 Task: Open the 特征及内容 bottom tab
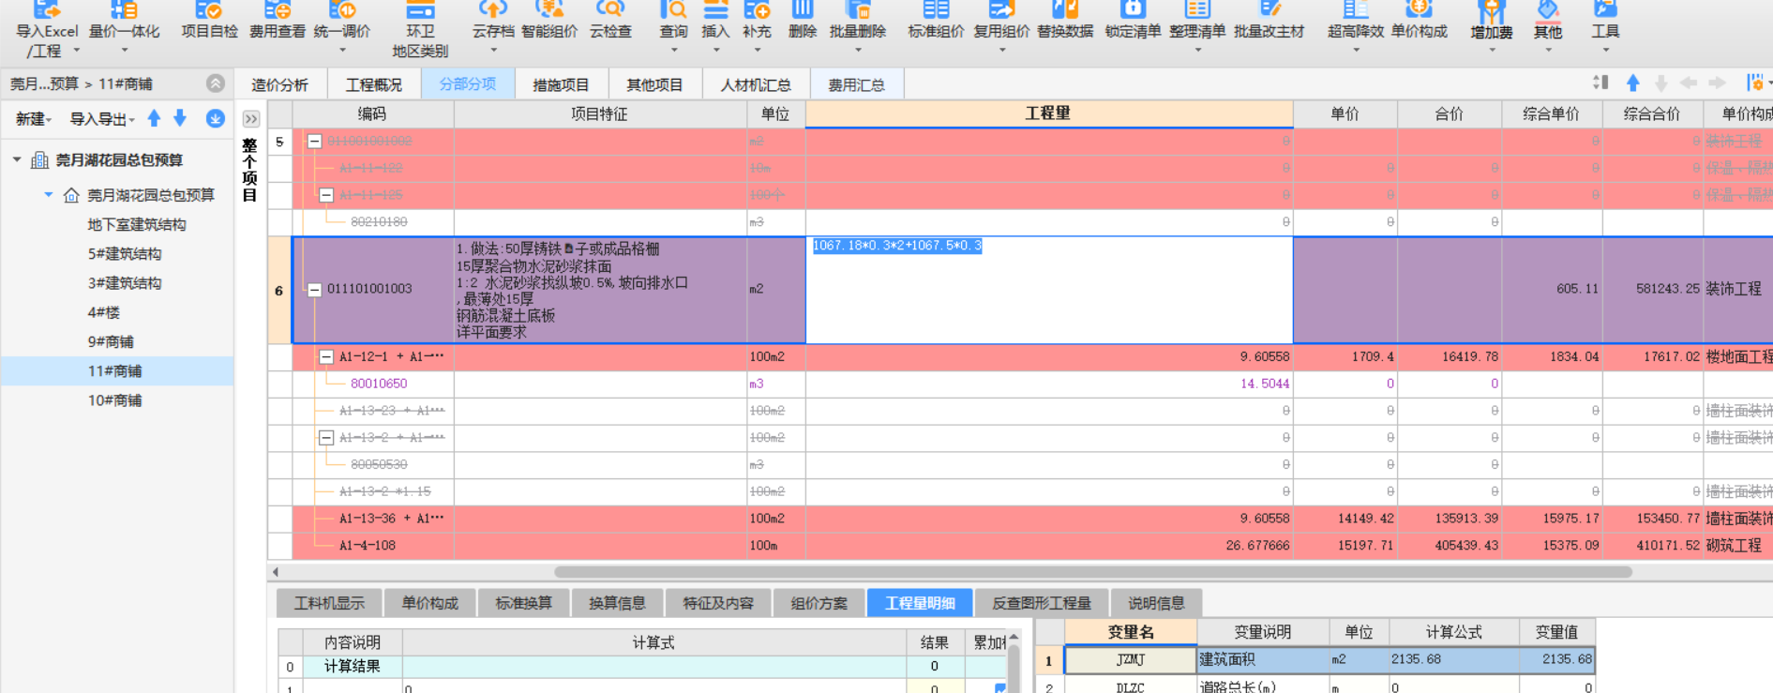tap(718, 603)
